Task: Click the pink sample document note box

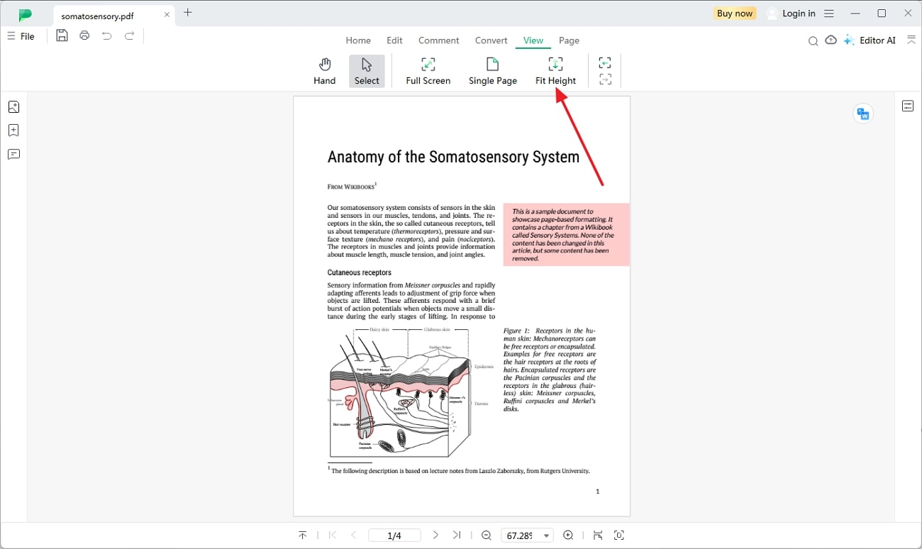Action: 567,235
